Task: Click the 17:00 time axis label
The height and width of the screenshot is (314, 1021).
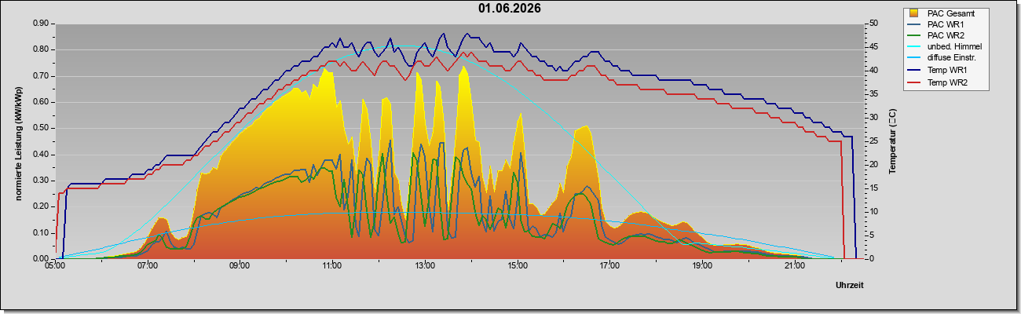Action: [x=610, y=267]
